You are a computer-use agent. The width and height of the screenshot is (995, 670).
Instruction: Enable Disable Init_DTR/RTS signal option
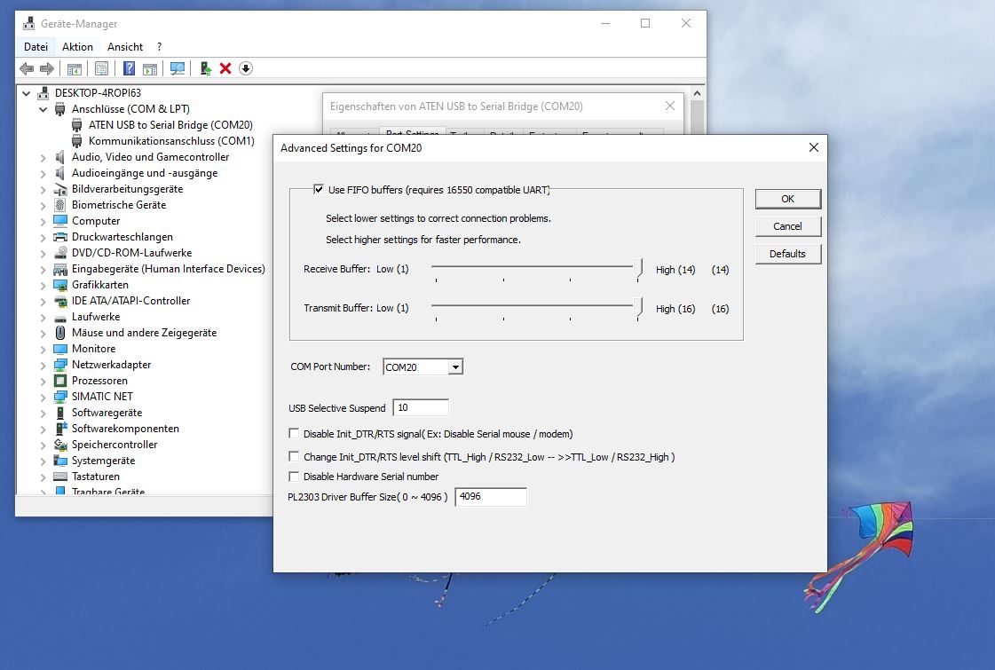pos(293,433)
